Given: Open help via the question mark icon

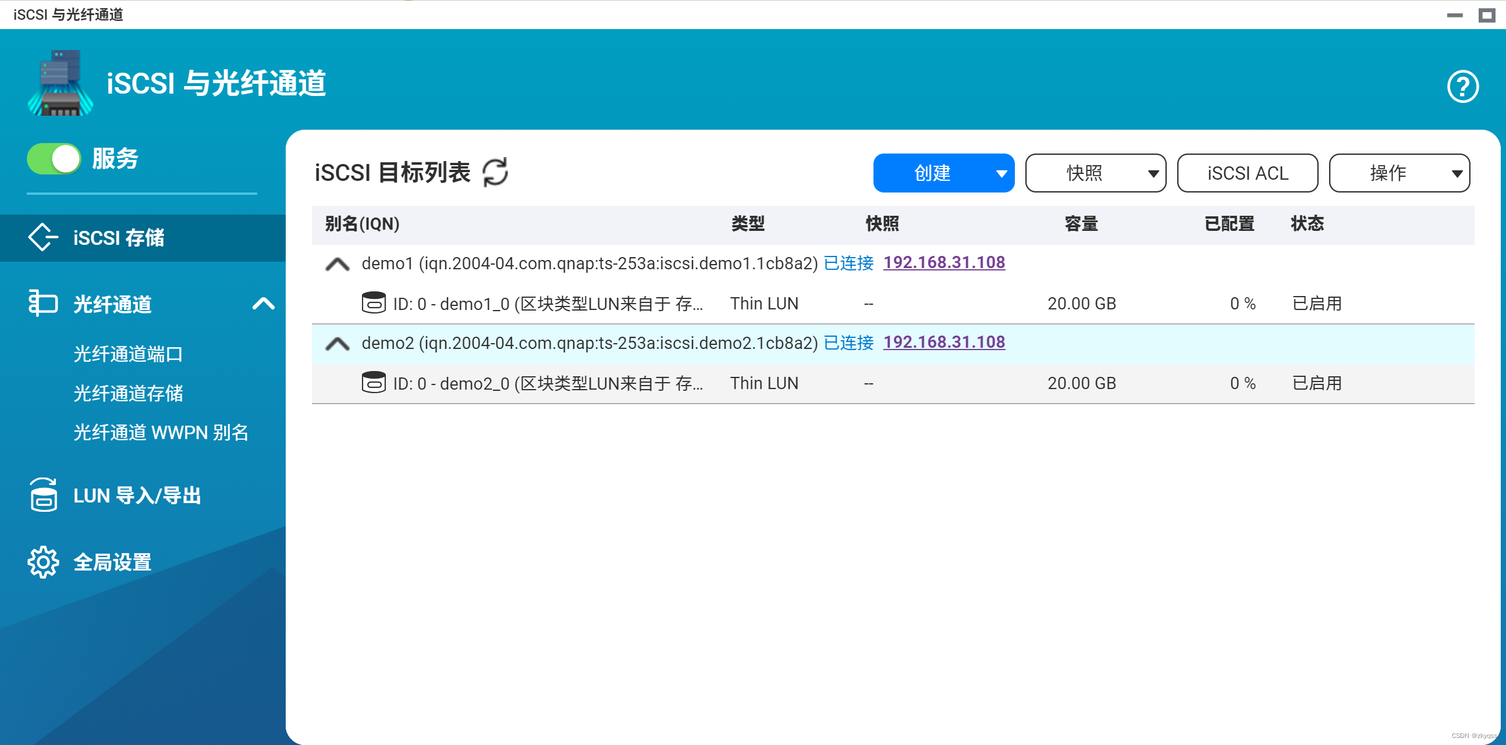Looking at the screenshot, I should [x=1463, y=87].
